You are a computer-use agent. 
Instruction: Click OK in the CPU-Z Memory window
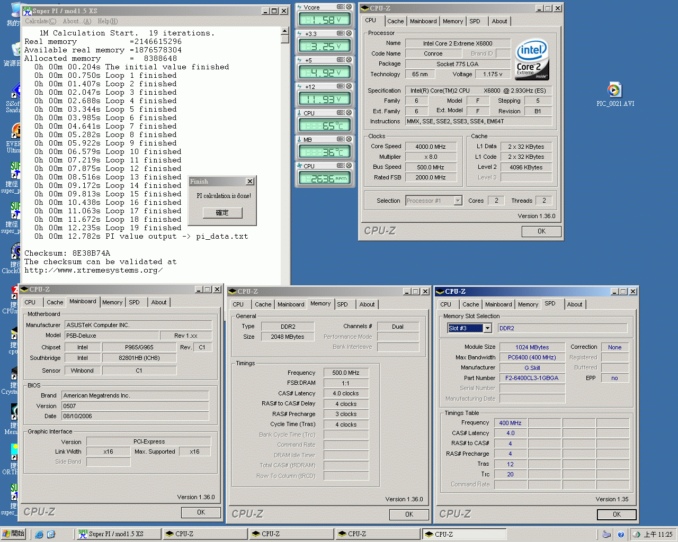point(409,514)
